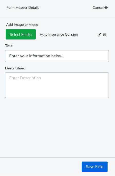Remove Auto Insurance Quiz.jpg via the trash can
Screen dimensions: 115x176
pyautogui.click(x=105, y=35)
